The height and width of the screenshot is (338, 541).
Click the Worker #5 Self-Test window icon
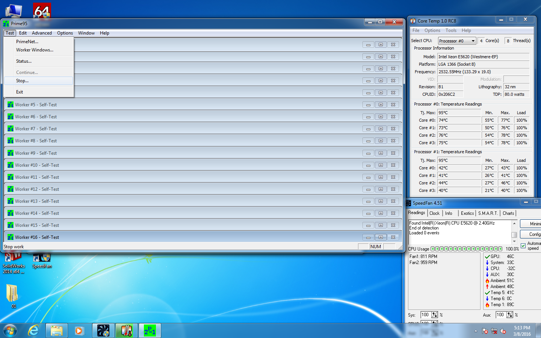coord(11,105)
